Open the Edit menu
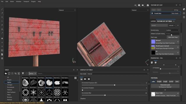 [x=7, y=1]
